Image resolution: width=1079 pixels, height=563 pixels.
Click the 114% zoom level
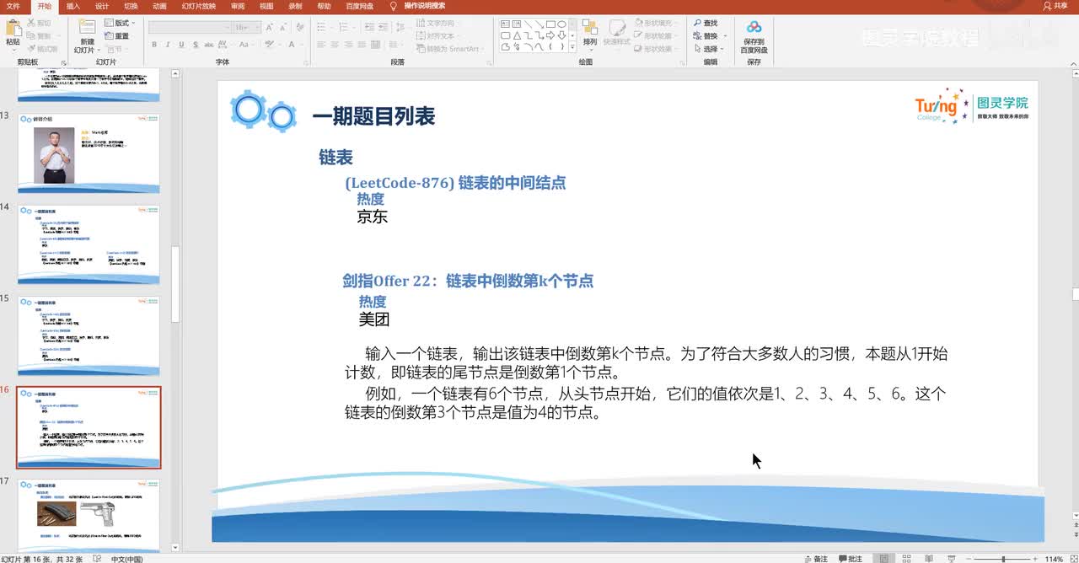click(1054, 559)
